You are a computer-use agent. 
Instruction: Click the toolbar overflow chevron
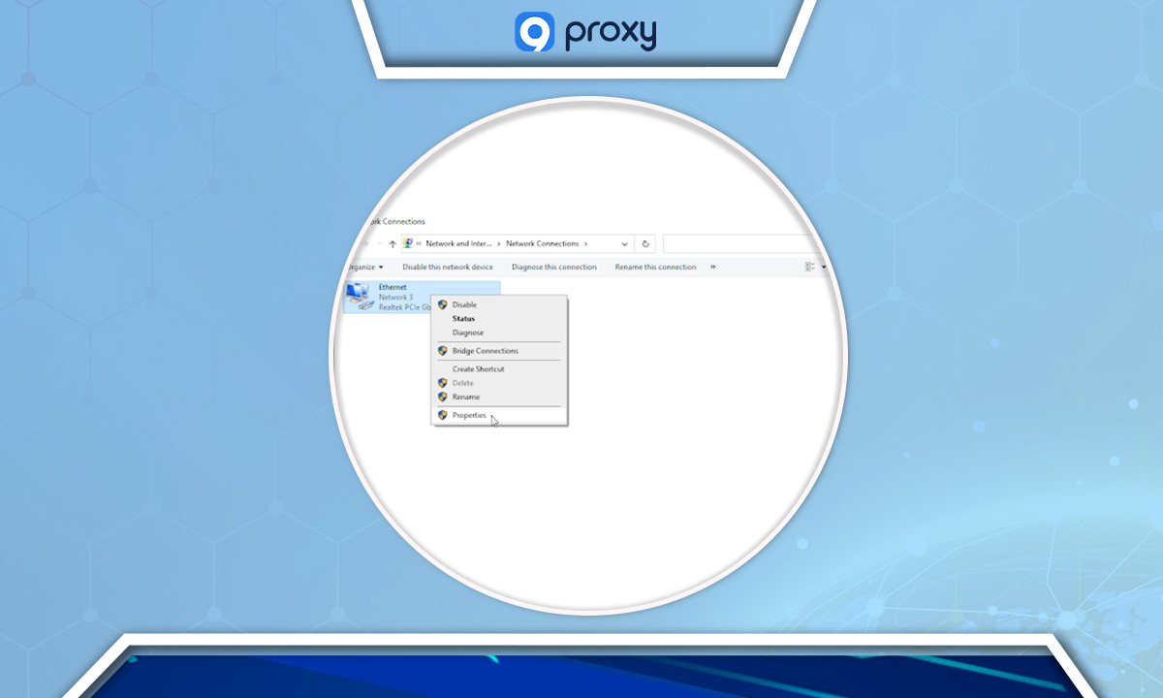713,268
